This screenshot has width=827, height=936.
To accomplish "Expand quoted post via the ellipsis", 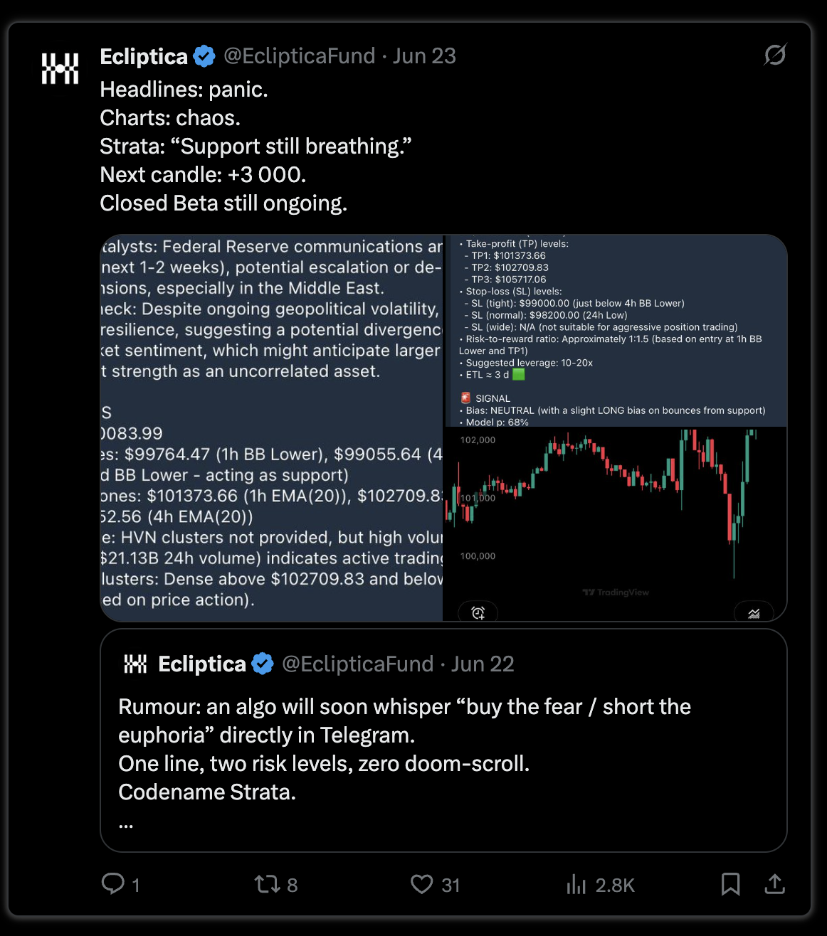I will pos(126,826).
